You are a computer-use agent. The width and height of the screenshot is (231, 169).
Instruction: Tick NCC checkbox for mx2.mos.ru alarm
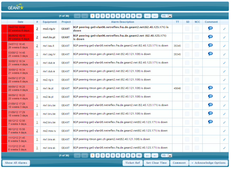pyautogui.click(x=197, y=131)
